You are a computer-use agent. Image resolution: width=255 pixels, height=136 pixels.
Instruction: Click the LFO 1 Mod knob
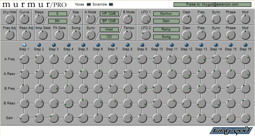click(245, 19)
